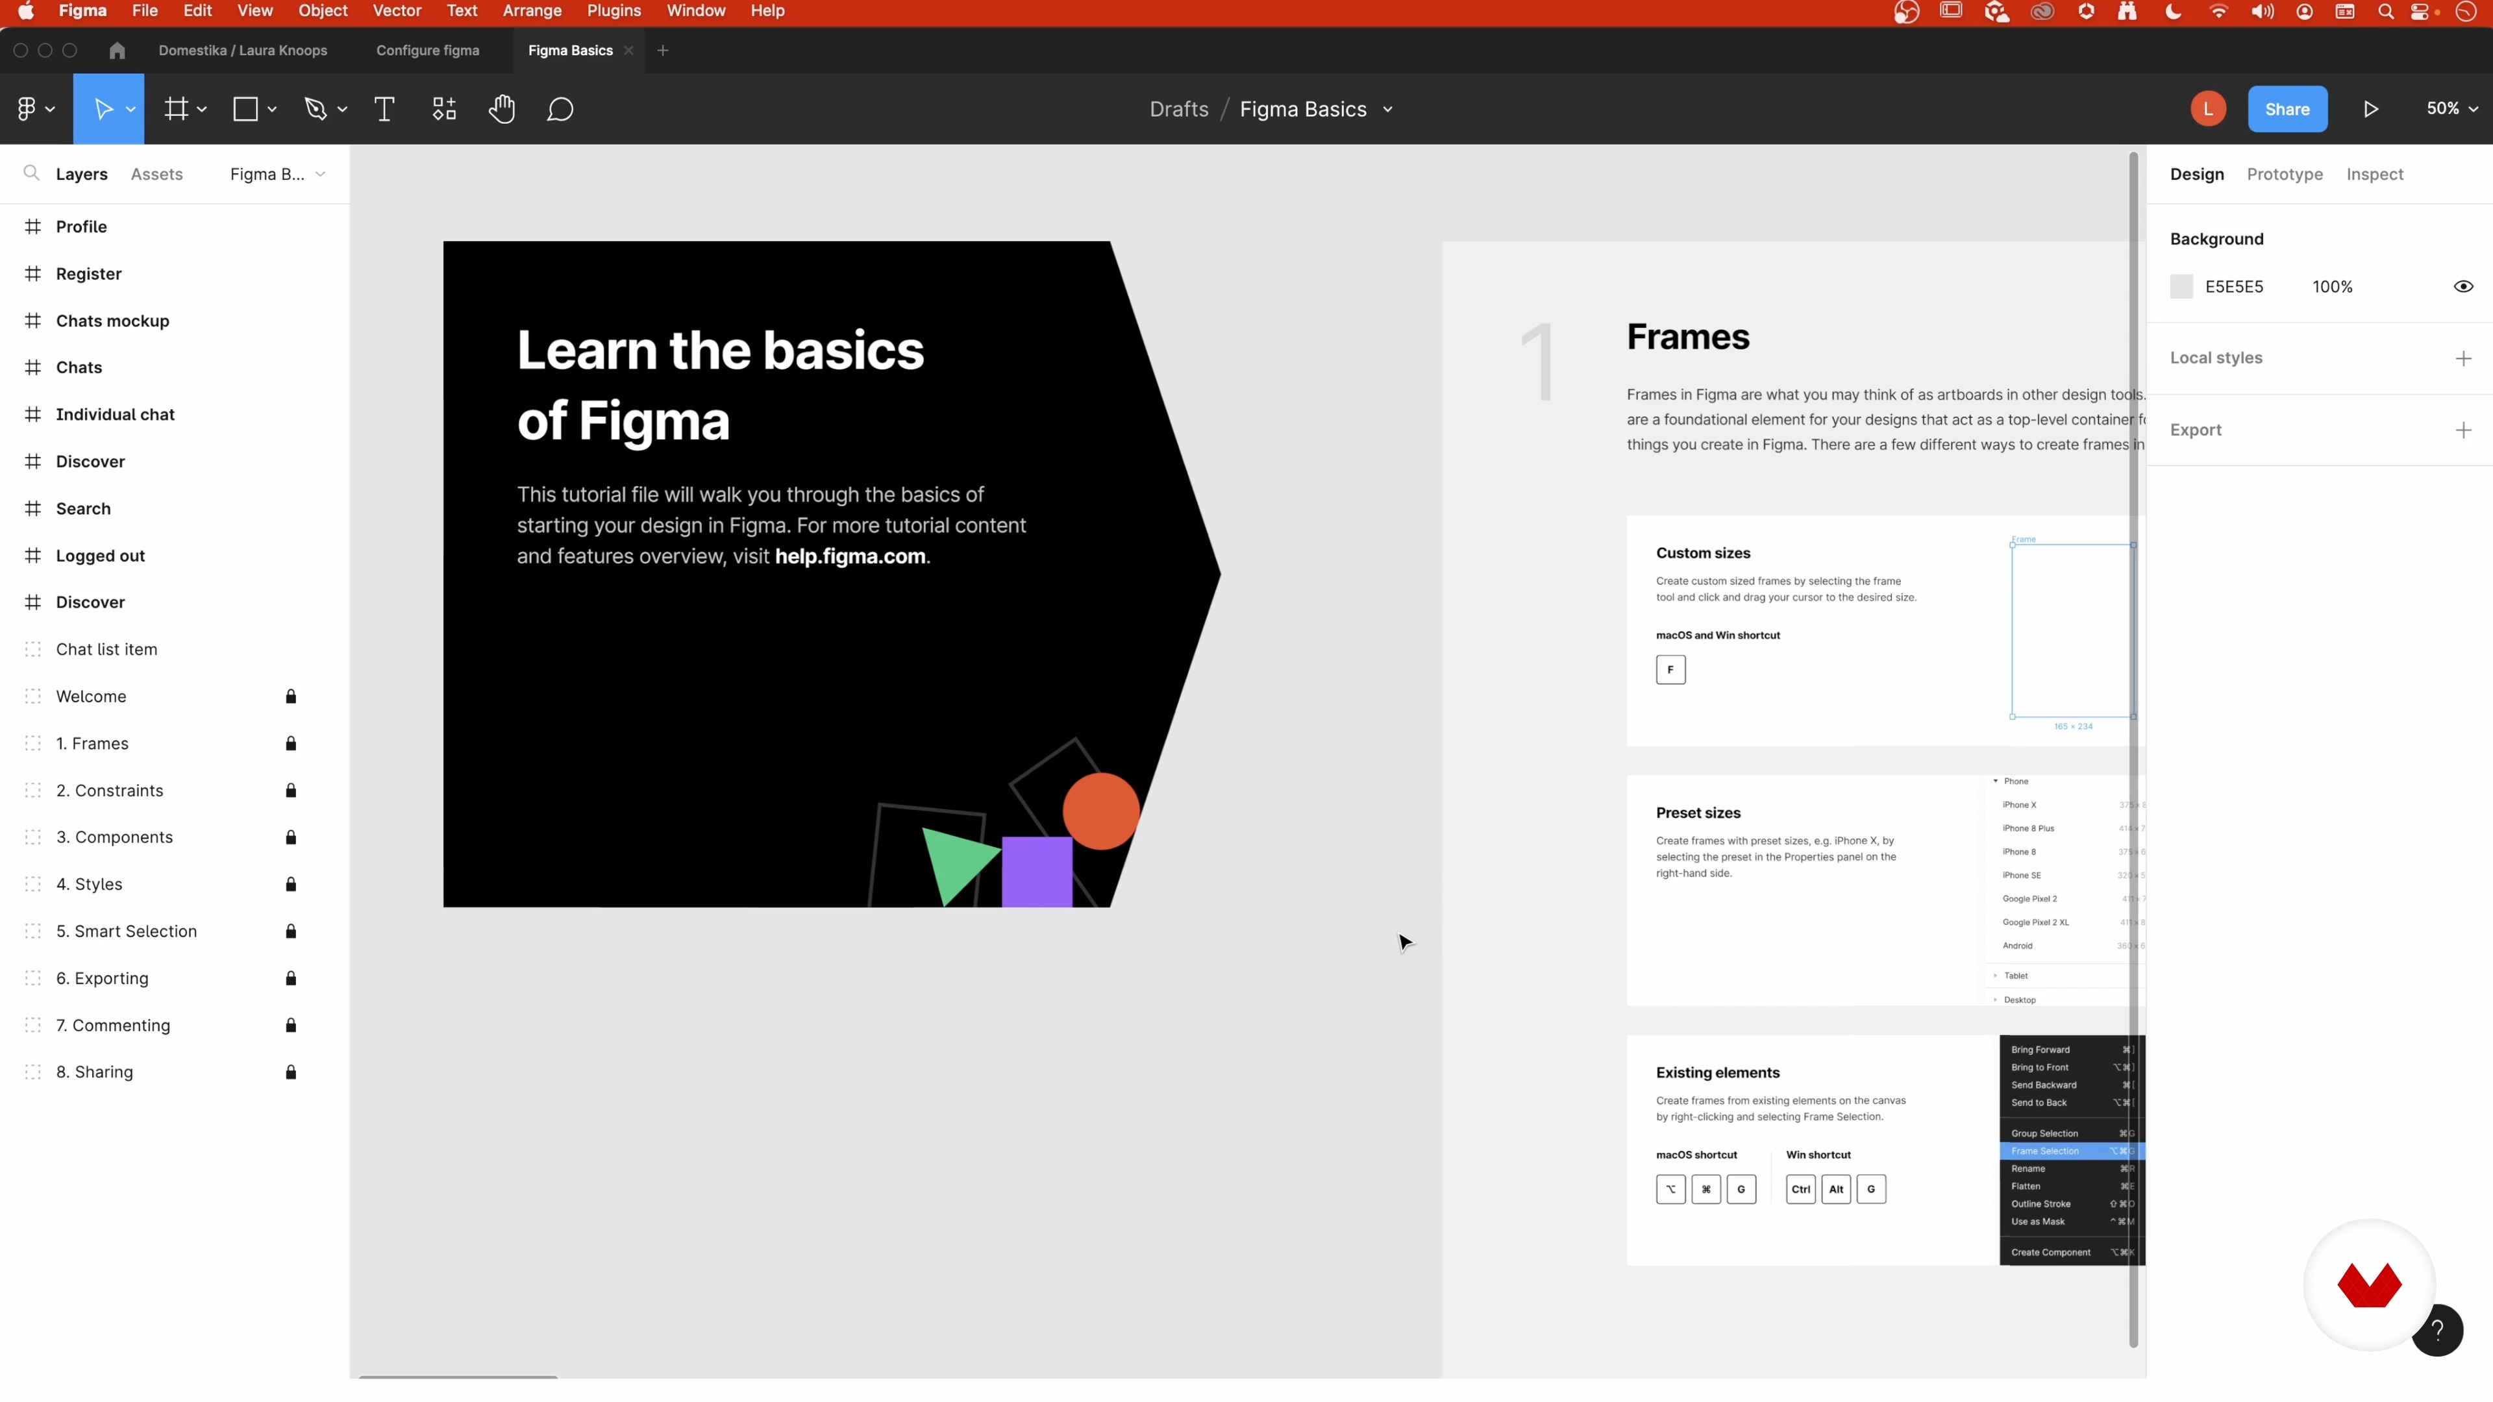The image size is (2493, 1402).
Task: Add an export setting
Action: coord(2463,430)
